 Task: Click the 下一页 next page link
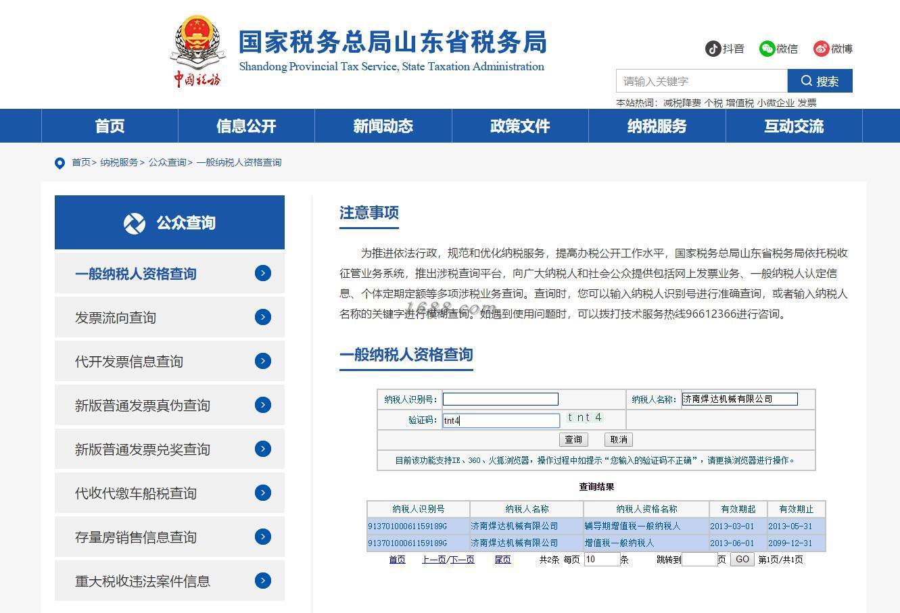point(463,560)
